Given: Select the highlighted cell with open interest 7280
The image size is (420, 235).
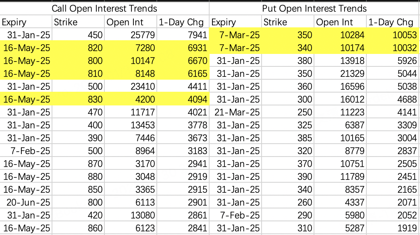Looking at the screenshot, I should (131, 47).
